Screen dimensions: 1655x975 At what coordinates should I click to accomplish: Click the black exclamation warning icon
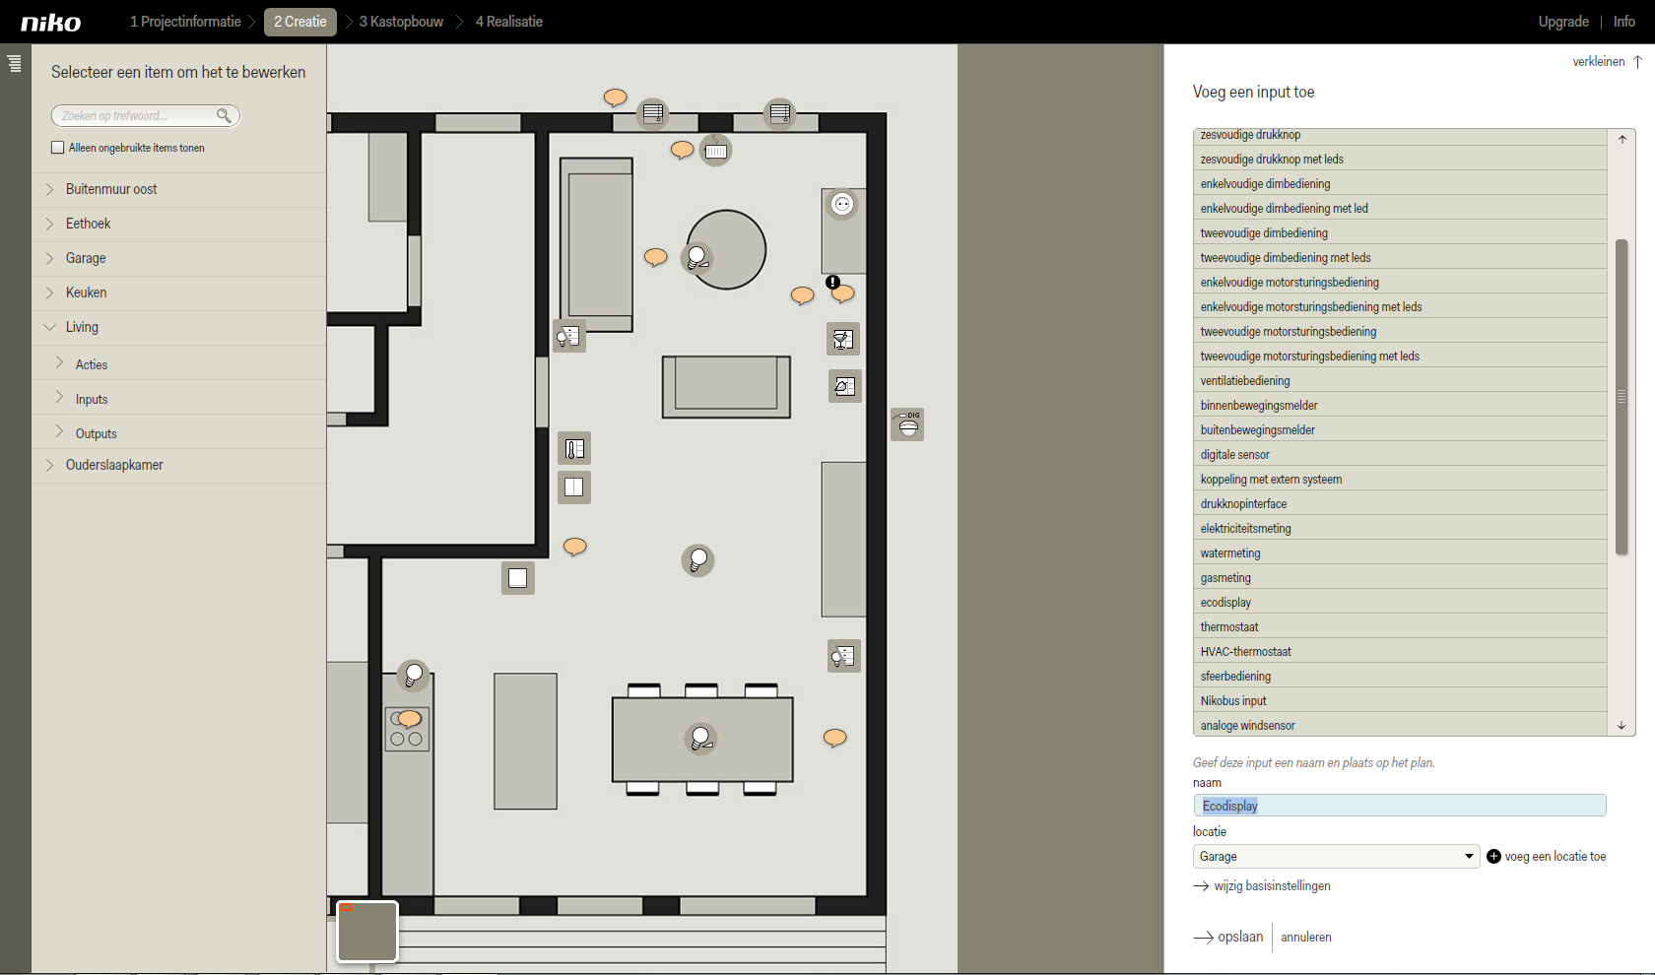(x=832, y=282)
